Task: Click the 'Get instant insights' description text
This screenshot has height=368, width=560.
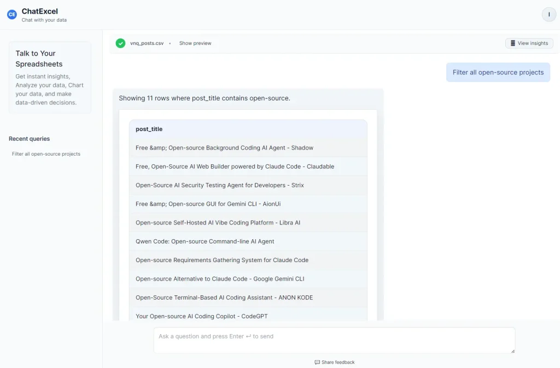Action: [49, 90]
